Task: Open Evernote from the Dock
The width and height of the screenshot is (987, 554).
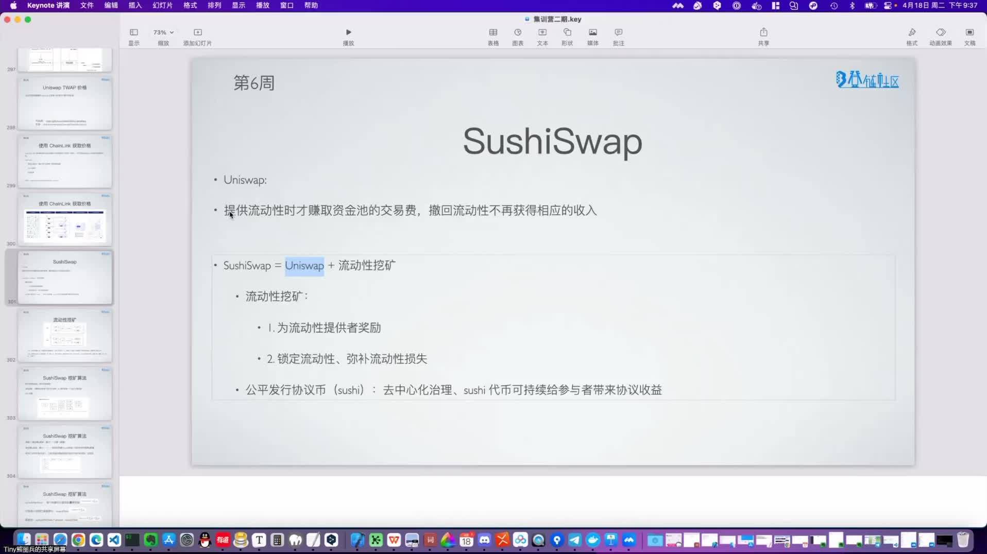Action: 150,540
